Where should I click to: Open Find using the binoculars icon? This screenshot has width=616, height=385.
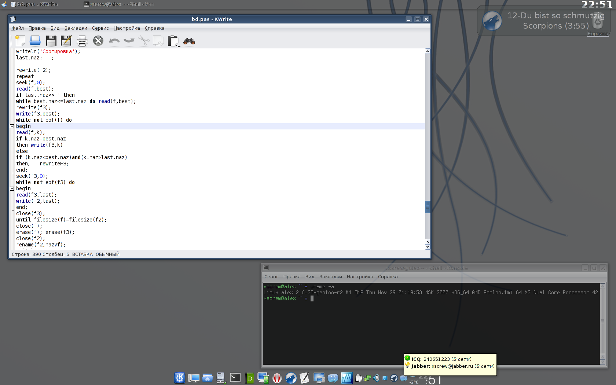(189, 41)
